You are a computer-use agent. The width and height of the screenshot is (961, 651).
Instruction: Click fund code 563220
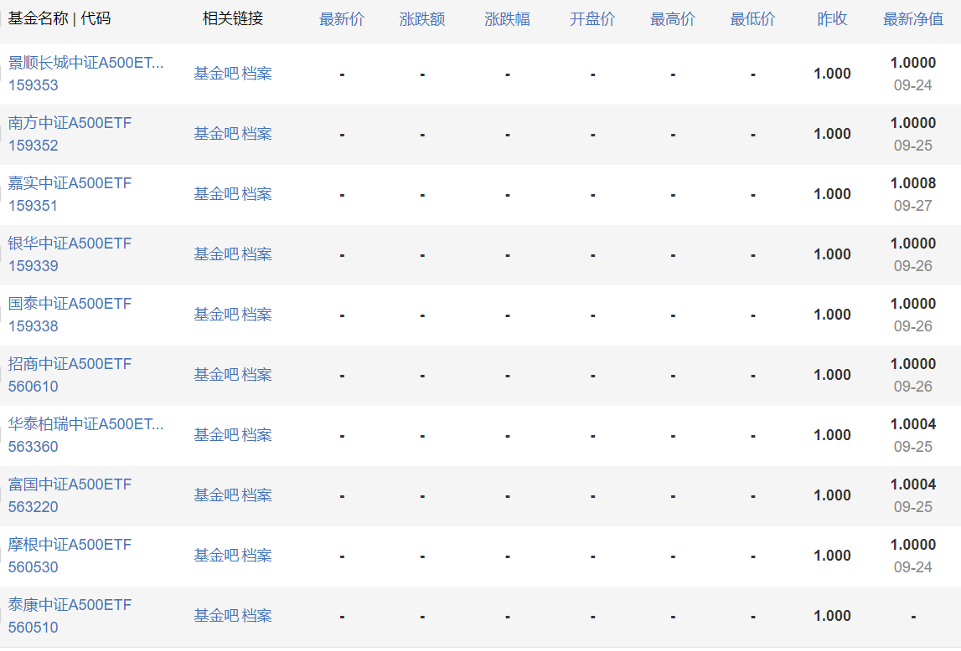(x=34, y=507)
